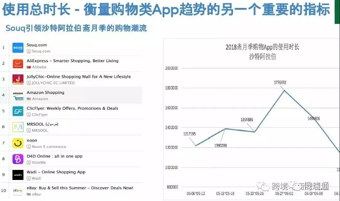
Task: Click the Souq.com app icon
Action: 18,48
